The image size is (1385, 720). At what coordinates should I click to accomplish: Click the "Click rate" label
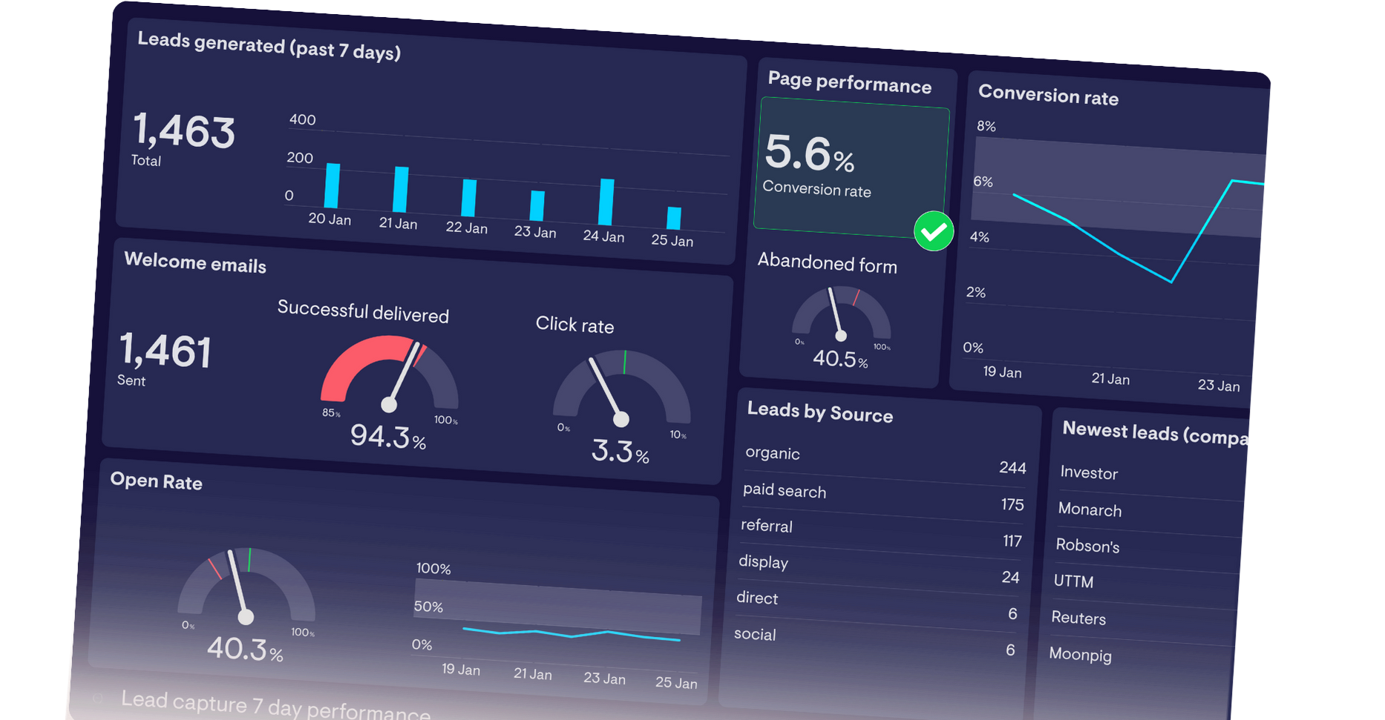[575, 325]
